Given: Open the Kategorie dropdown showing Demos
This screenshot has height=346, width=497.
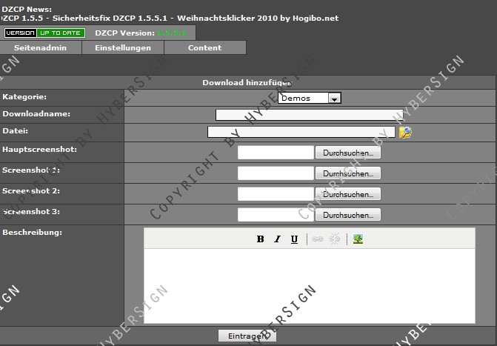Looking at the screenshot, I should (310, 98).
